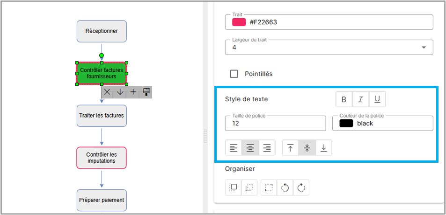The image size is (446, 215).
Task: Align text to the right
Action: click(x=267, y=148)
